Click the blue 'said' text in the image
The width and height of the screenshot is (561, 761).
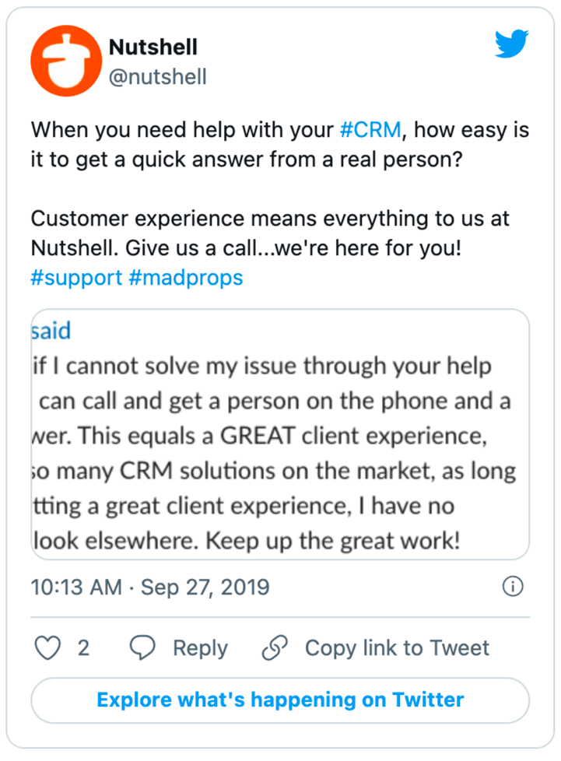51,331
